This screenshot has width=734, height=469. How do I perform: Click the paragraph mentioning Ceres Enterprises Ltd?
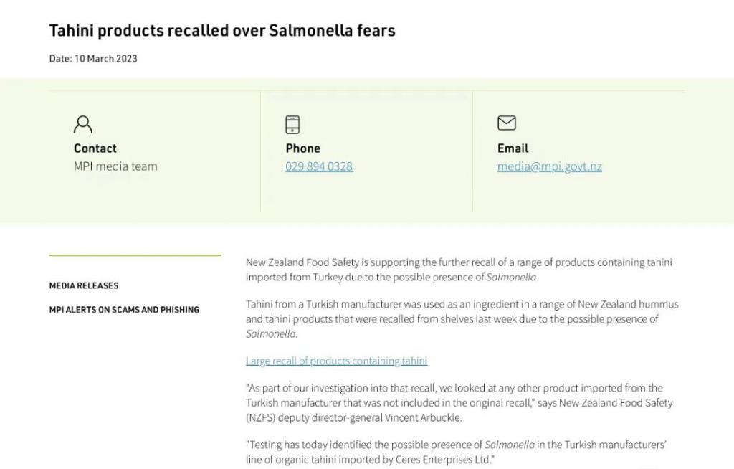(x=456, y=452)
